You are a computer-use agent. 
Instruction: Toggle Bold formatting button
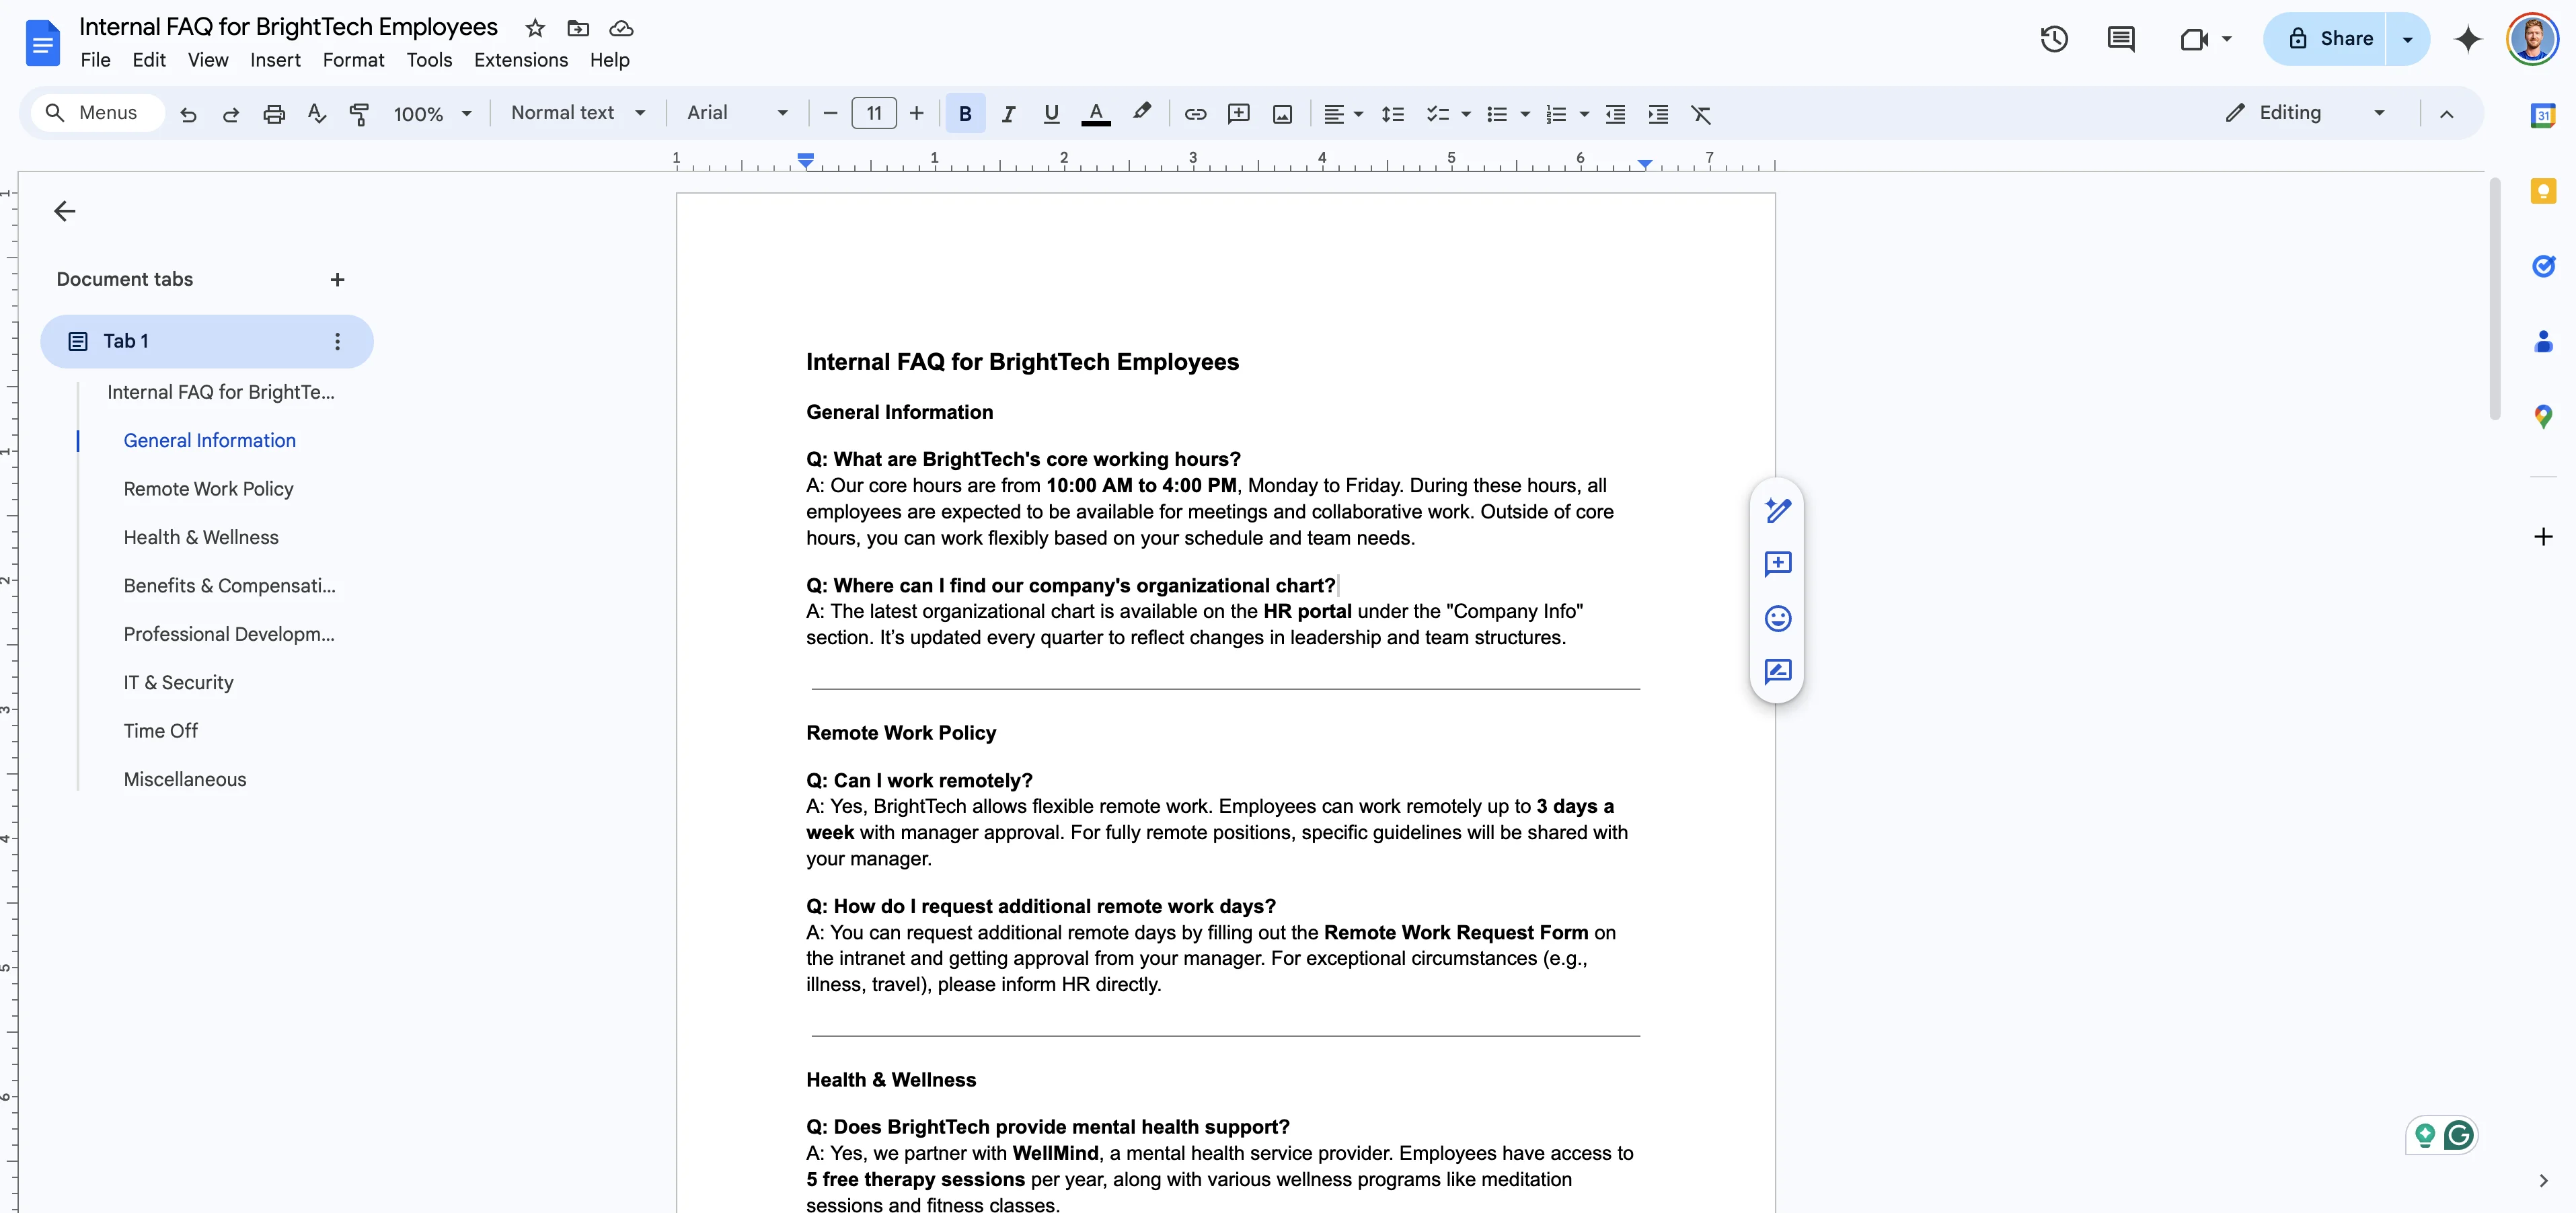[965, 114]
